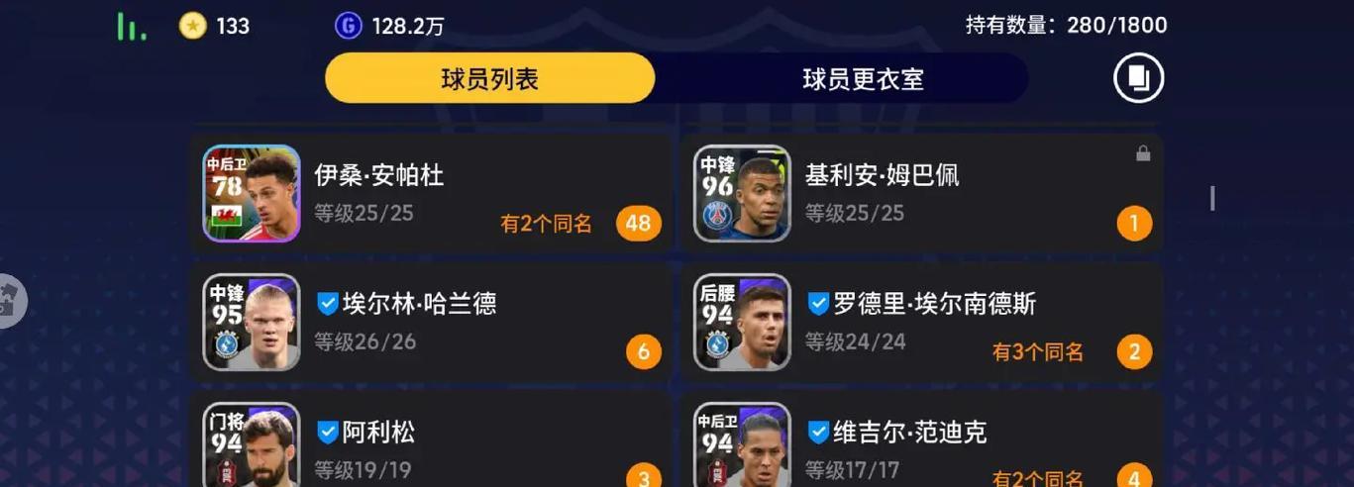Open the green bar chart stats icon
Screen dimensions: 1354x487
point(131,27)
